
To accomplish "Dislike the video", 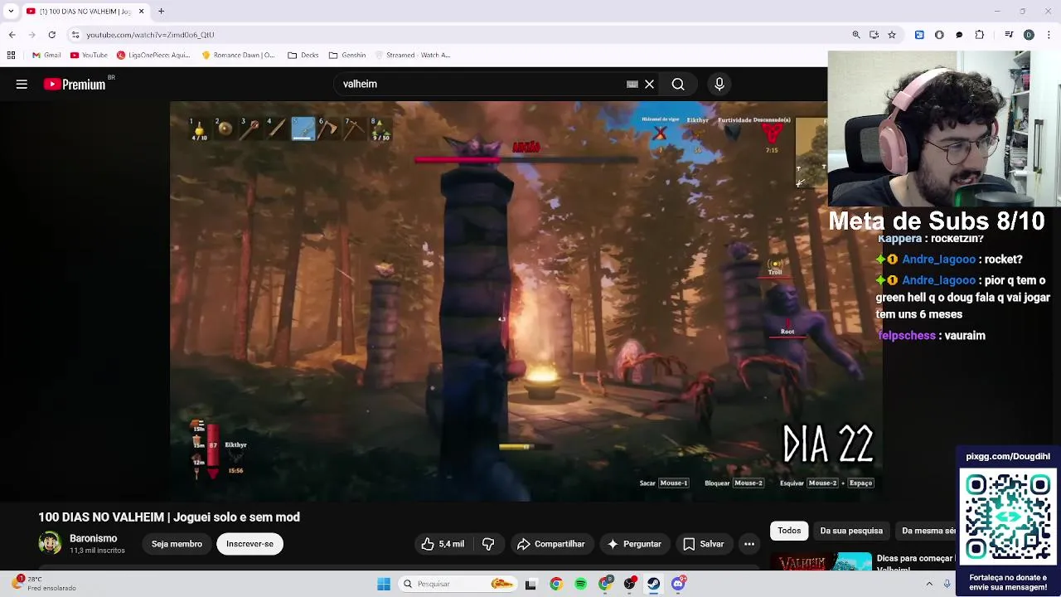I will click(488, 544).
